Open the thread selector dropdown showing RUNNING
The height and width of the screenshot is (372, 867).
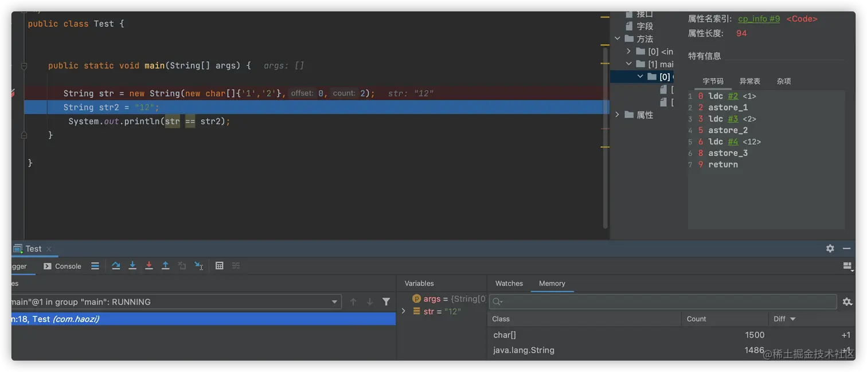tap(334, 301)
